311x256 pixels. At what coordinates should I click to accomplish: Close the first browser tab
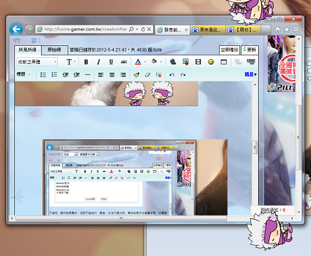pyautogui.click(x=186, y=30)
